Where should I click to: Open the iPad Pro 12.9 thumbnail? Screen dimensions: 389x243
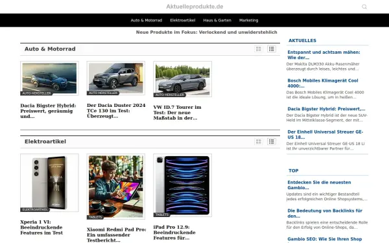click(182, 185)
